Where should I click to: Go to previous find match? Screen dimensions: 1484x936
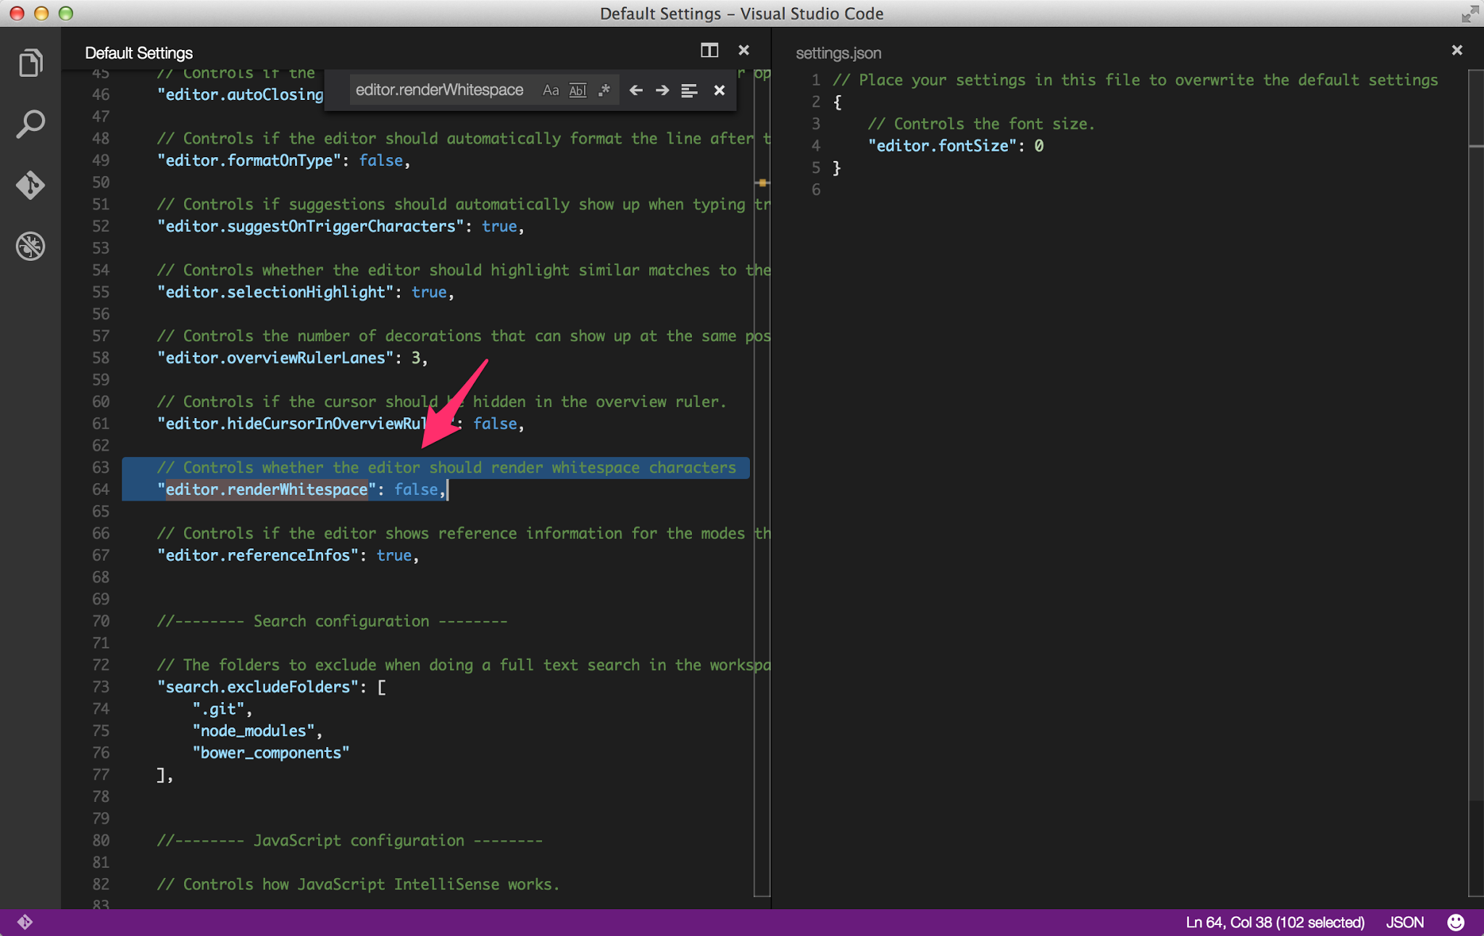[635, 90]
